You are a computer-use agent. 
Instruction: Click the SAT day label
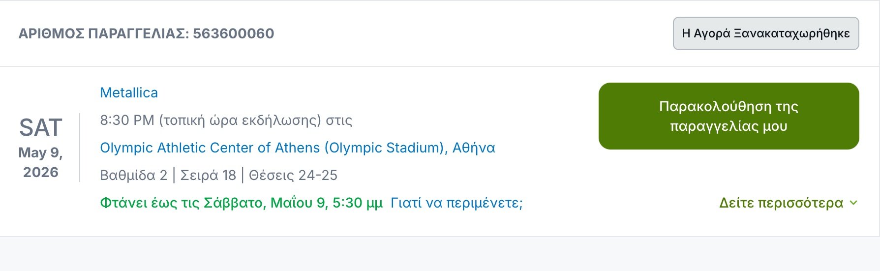[40, 128]
